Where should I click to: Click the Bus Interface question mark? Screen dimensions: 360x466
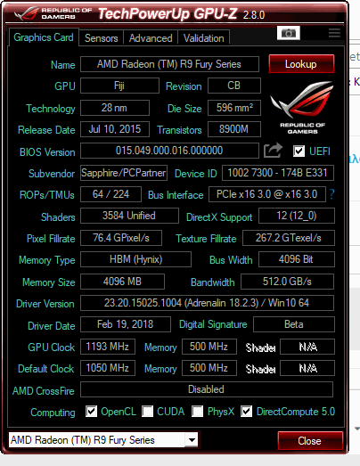(x=331, y=194)
